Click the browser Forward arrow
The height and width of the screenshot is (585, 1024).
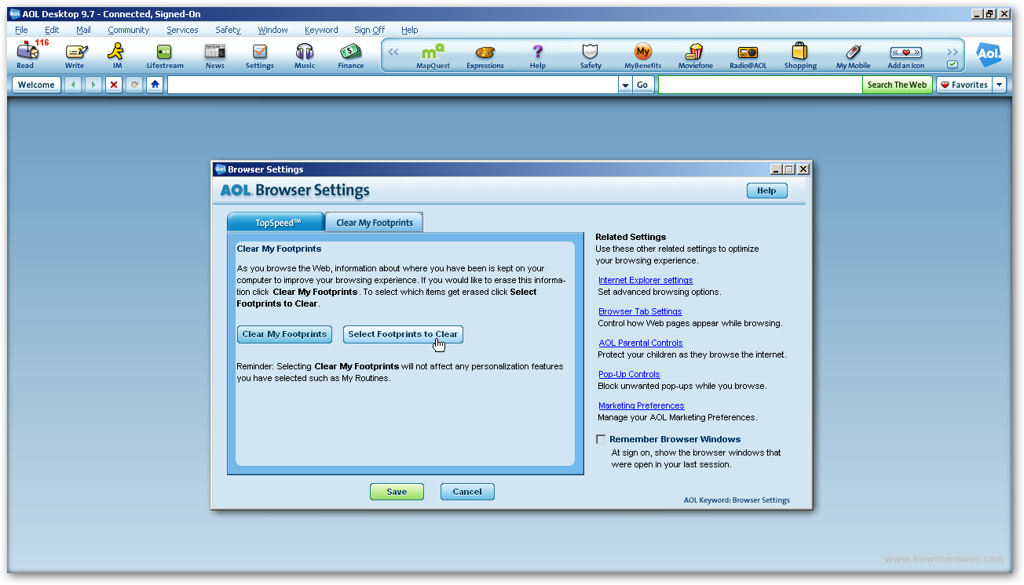(93, 85)
